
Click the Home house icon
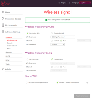3,12
